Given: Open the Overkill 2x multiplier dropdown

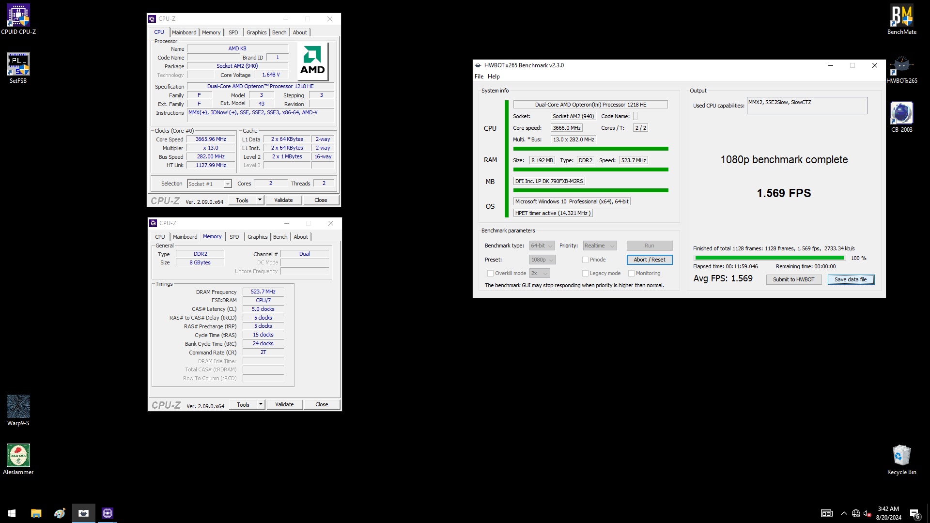Looking at the screenshot, I should (x=540, y=274).
